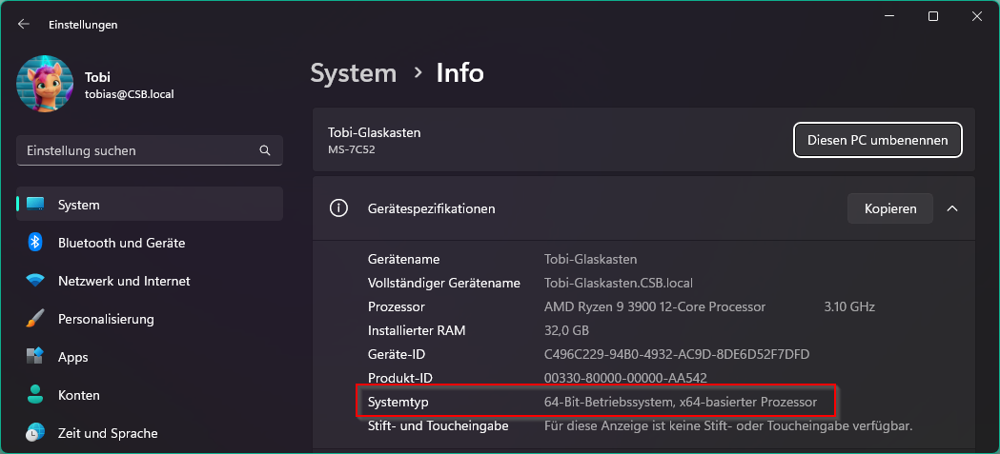
Task: Maximize the Einstellungen window
Action: click(x=933, y=16)
